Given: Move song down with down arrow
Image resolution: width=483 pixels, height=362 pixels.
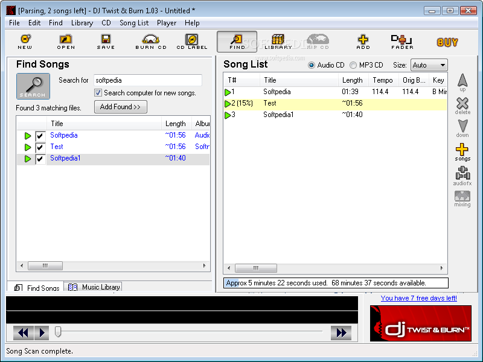Looking at the screenshot, I should (x=462, y=128).
